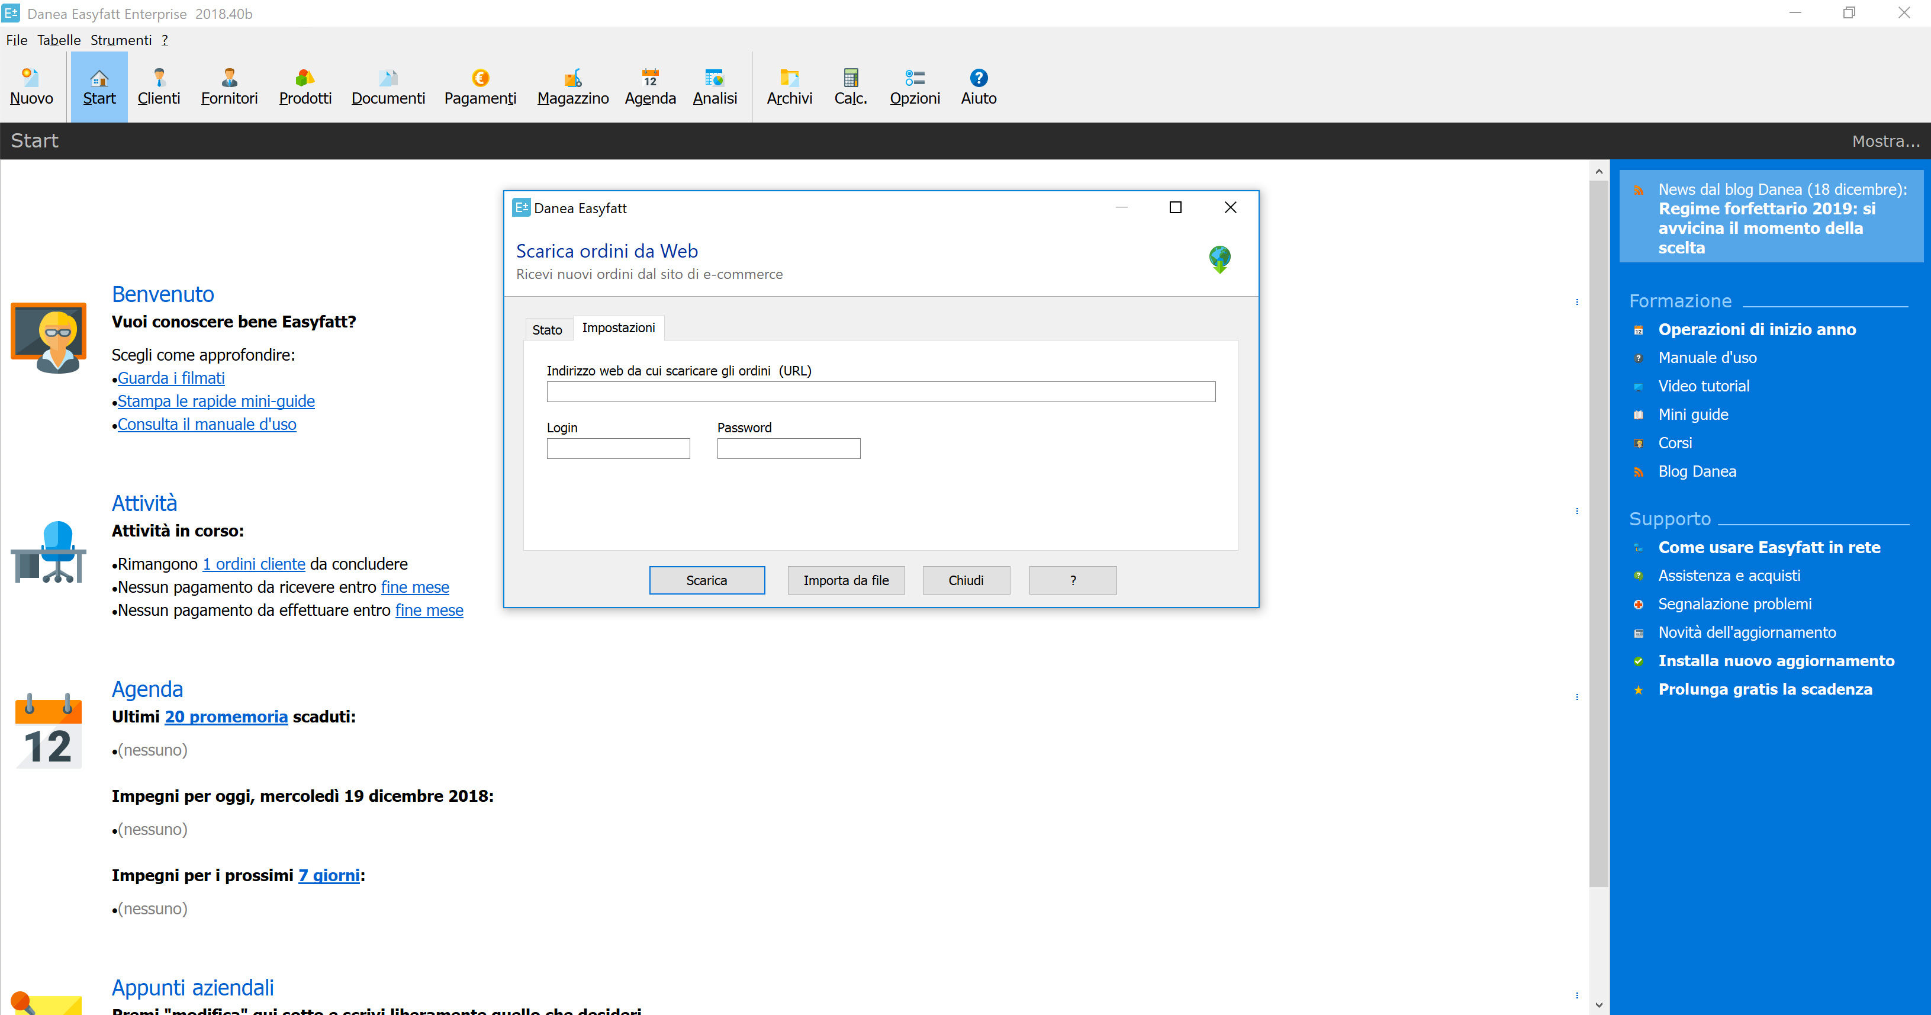Open the Guarda i filmati link

[x=171, y=378]
